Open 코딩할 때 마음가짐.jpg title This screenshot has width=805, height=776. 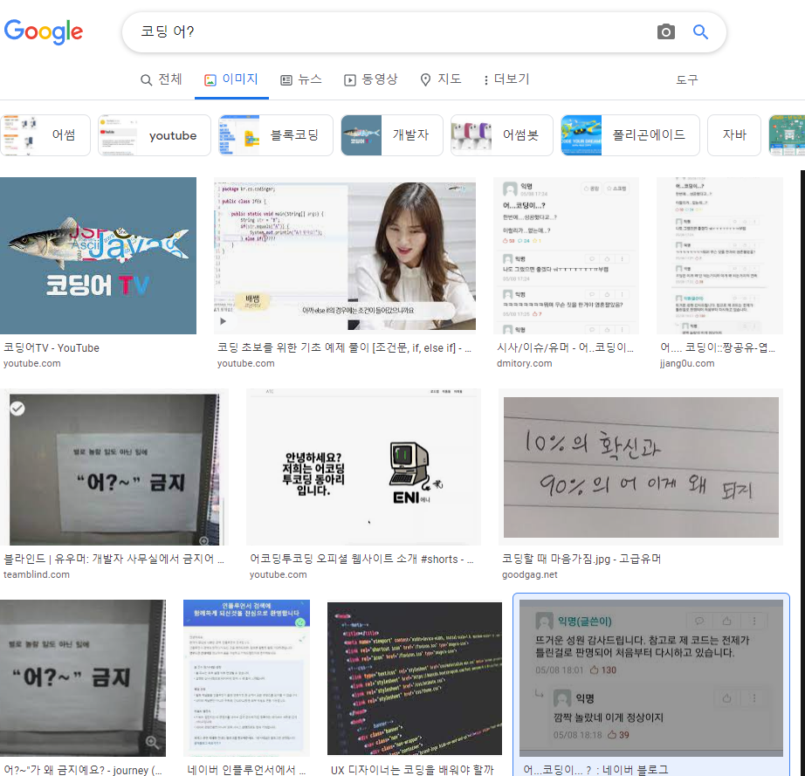click(581, 559)
